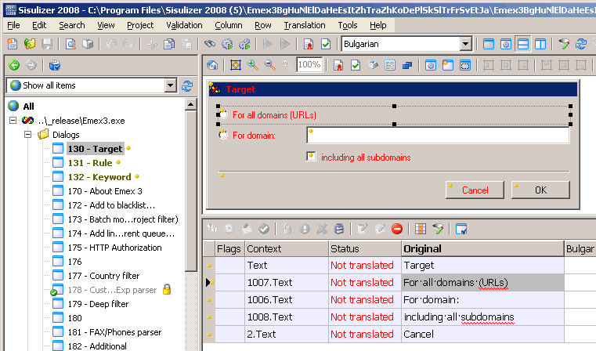The width and height of the screenshot is (596, 351).
Task: Click the print preview magnifier page icon
Action: [70, 44]
